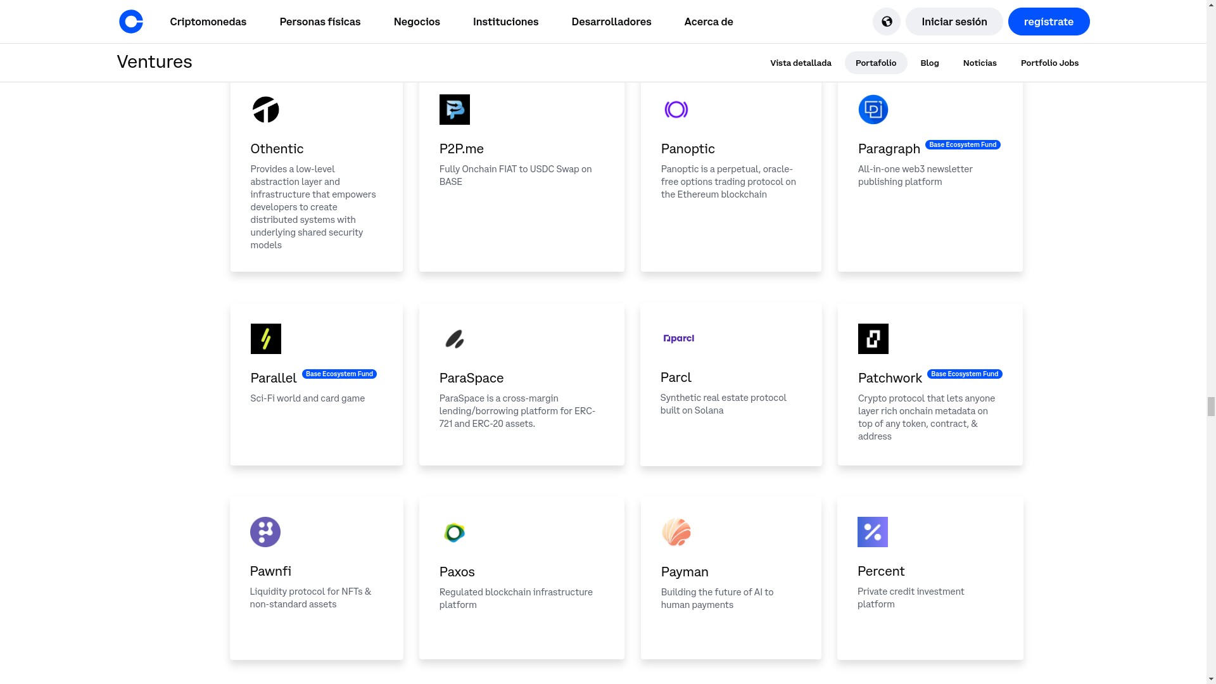Open the Instituciones menu
Image resolution: width=1216 pixels, height=684 pixels.
tap(505, 21)
